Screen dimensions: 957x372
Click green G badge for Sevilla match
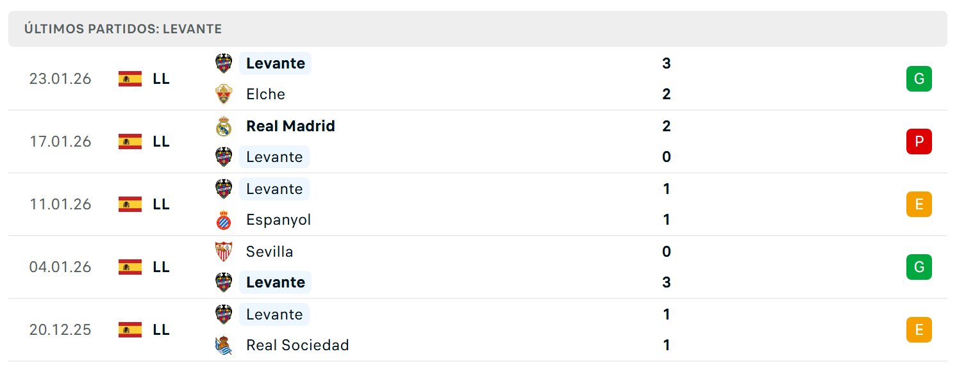(919, 267)
